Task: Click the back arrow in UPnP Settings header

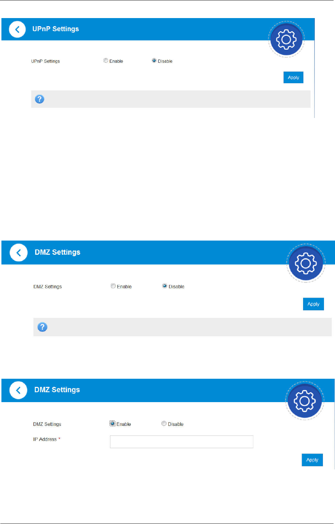Action: [17, 29]
